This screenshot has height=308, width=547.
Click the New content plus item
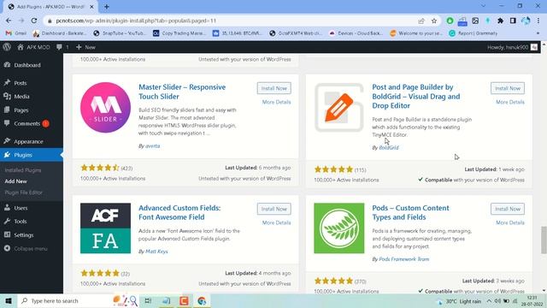tap(85, 47)
